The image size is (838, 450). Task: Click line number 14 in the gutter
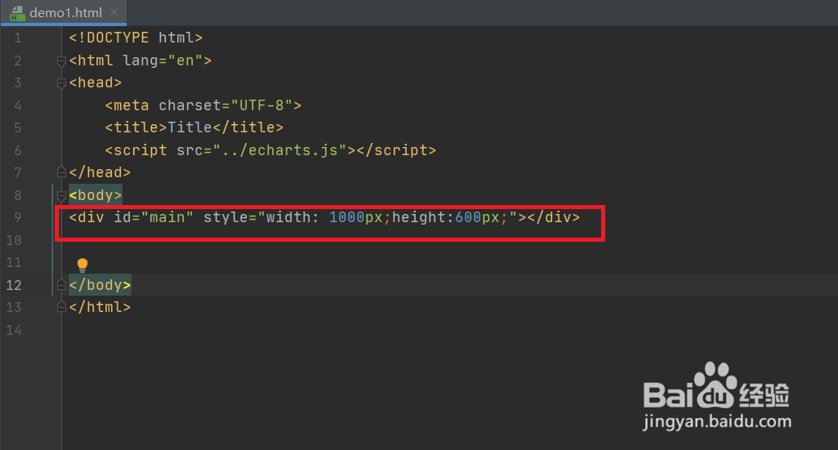click(x=14, y=330)
